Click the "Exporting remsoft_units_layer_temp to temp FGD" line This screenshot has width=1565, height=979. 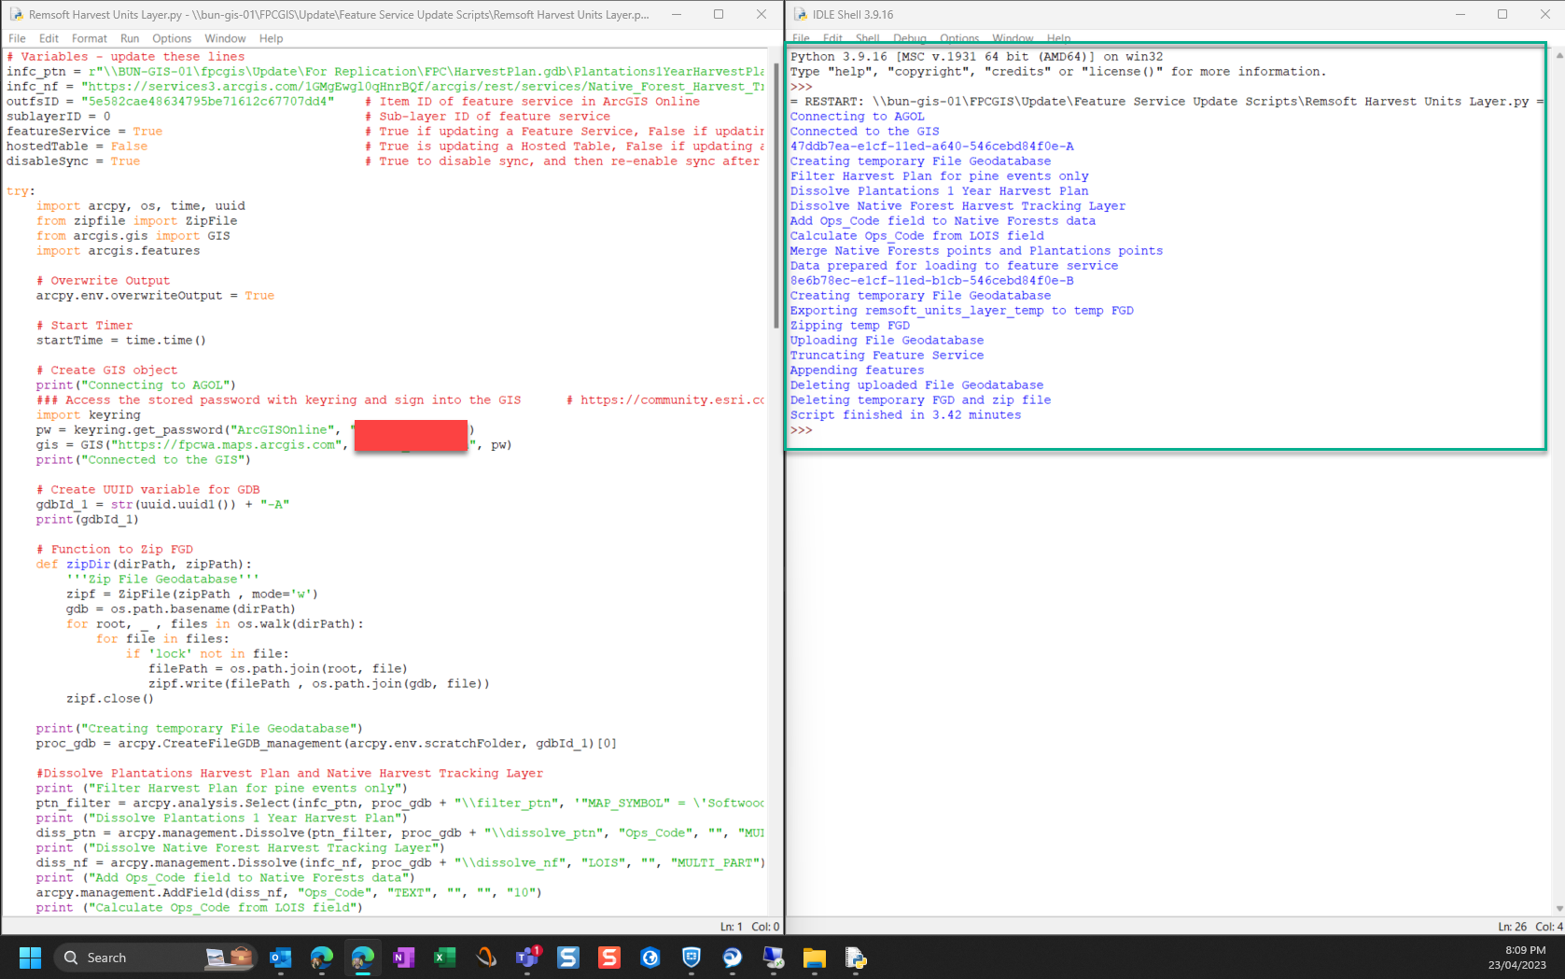click(961, 311)
